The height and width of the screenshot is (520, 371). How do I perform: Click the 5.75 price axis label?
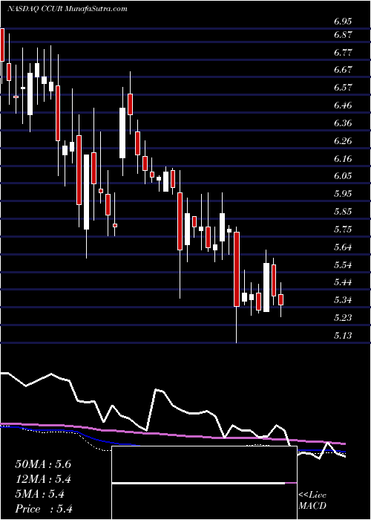343,230
